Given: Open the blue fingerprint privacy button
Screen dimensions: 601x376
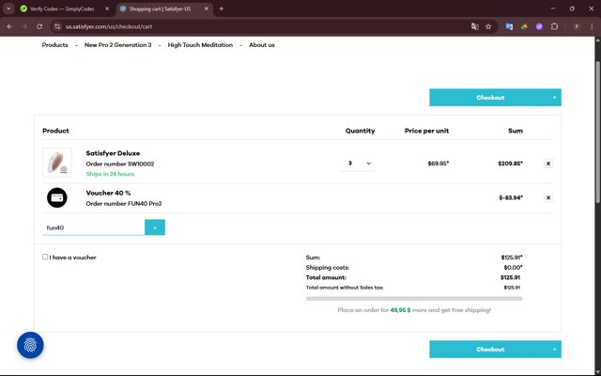Looking at the screenshot, I should click(30, 345).
